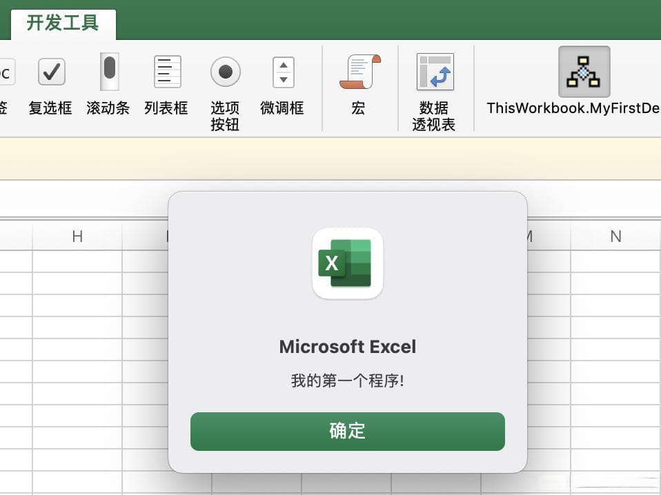Viewport: 661px width, 495px height.
Task: Click the 我的第一个程序! message text
Action: (347, 381)
